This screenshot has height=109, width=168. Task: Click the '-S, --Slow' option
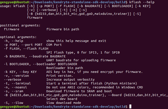click(13, 103)
